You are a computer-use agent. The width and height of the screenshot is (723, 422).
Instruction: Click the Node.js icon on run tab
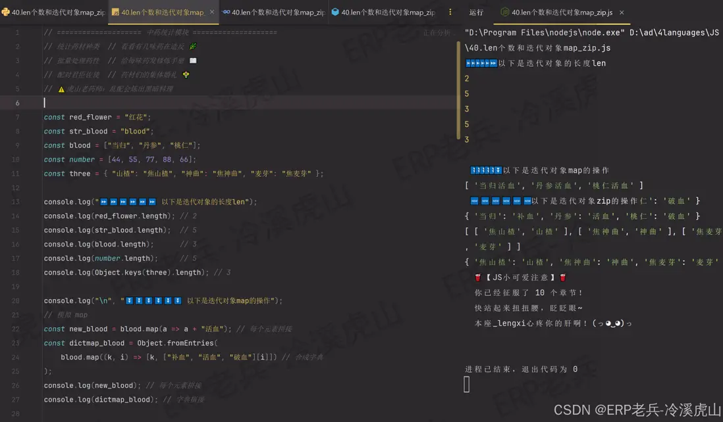point(505,12)
